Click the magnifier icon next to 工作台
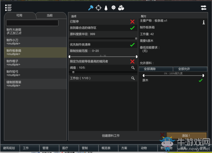 coord(133,78)
